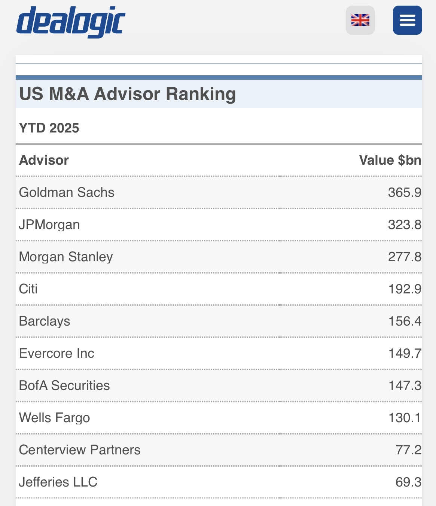Click the YTD 2025 period label
This screenshot has height=506, width=436.
click(49, 128)
